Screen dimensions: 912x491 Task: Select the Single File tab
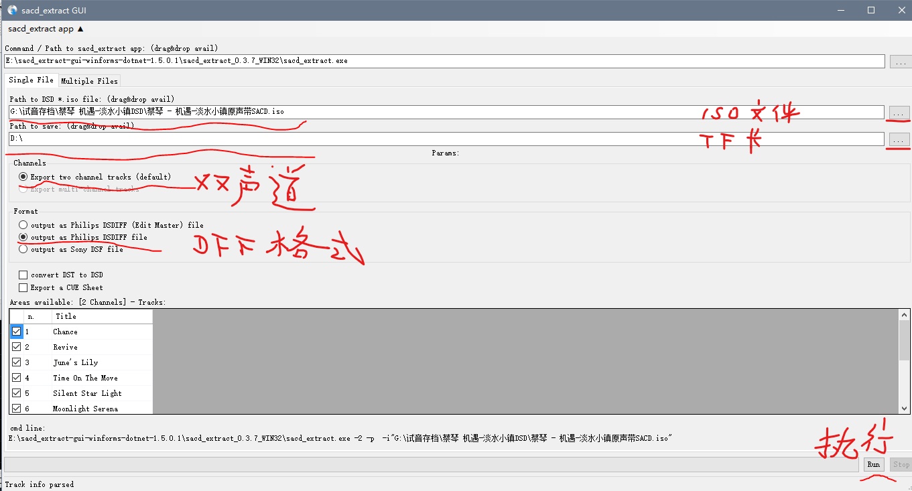(31, 80)
